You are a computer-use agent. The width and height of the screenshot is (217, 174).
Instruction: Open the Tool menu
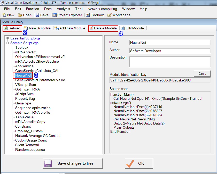[x=79, y=9]
